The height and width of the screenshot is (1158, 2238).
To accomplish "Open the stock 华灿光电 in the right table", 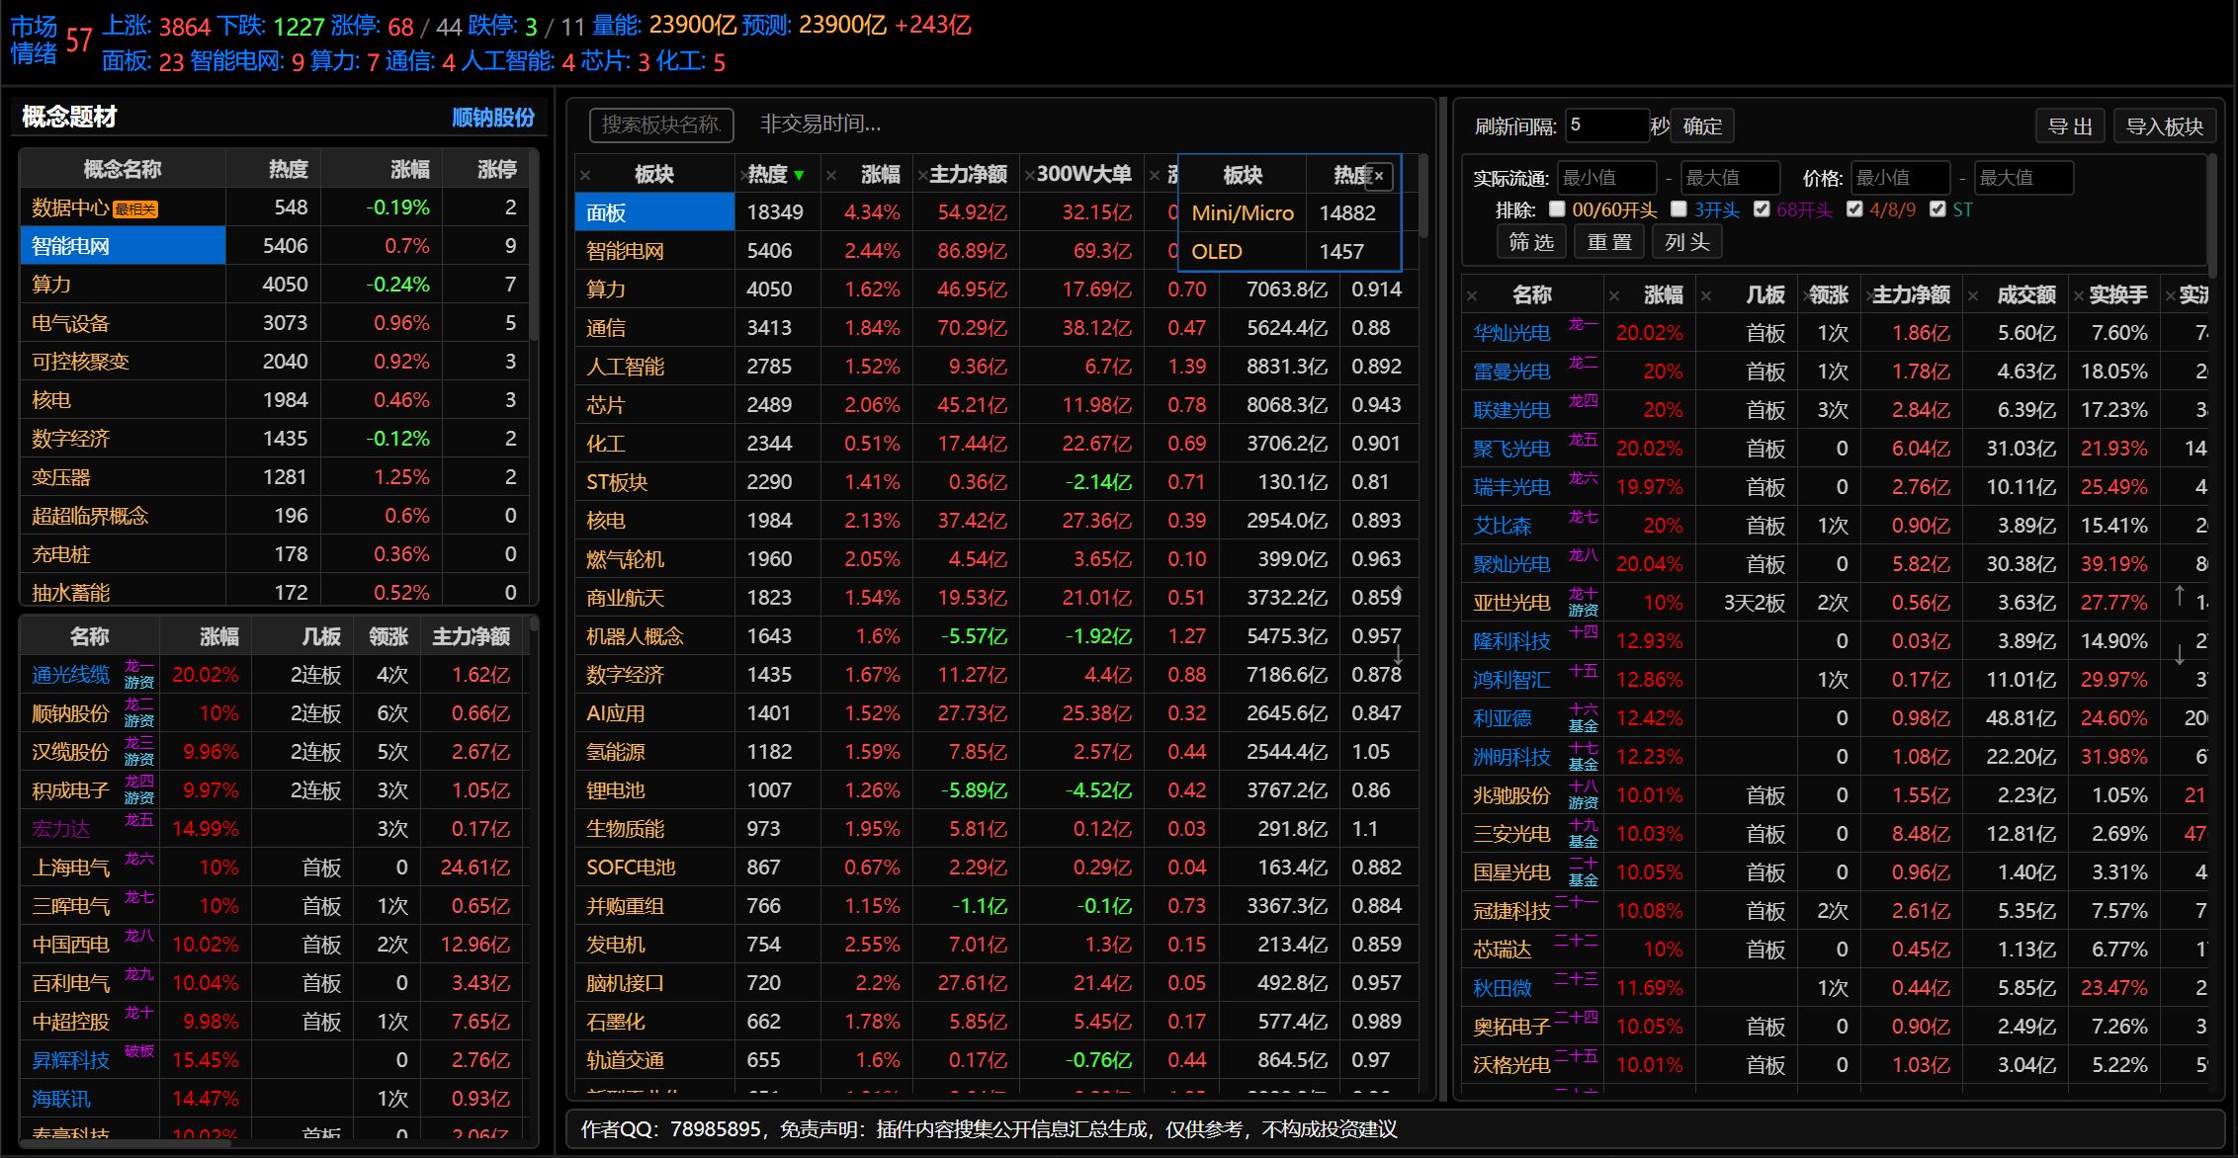I will tap(1511, 333).
